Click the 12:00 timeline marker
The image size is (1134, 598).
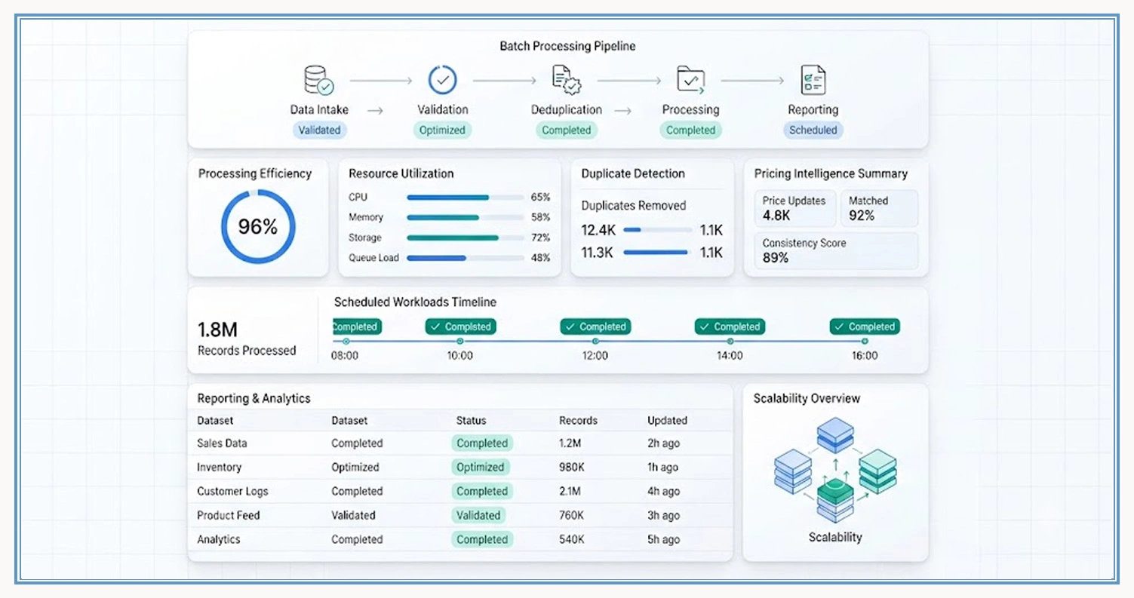pos(595,342)
